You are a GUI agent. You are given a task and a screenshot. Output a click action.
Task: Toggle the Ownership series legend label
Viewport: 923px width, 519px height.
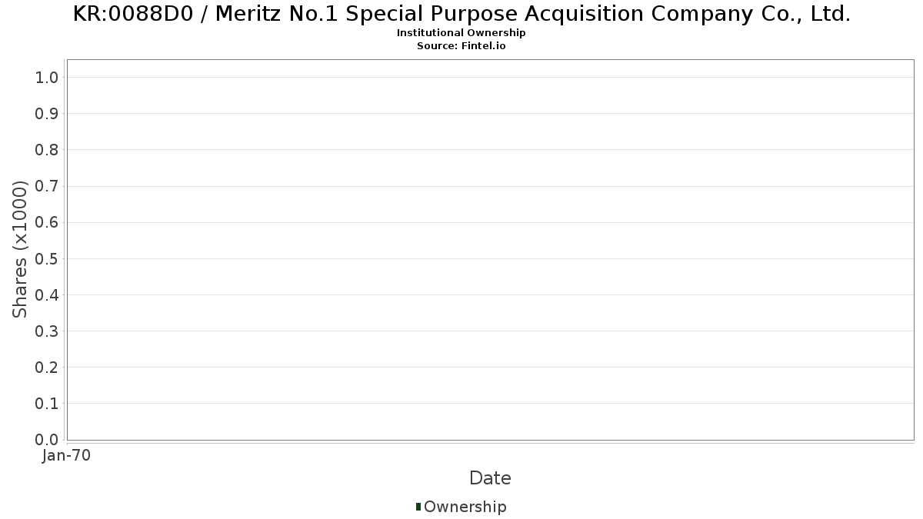point(465,507)
